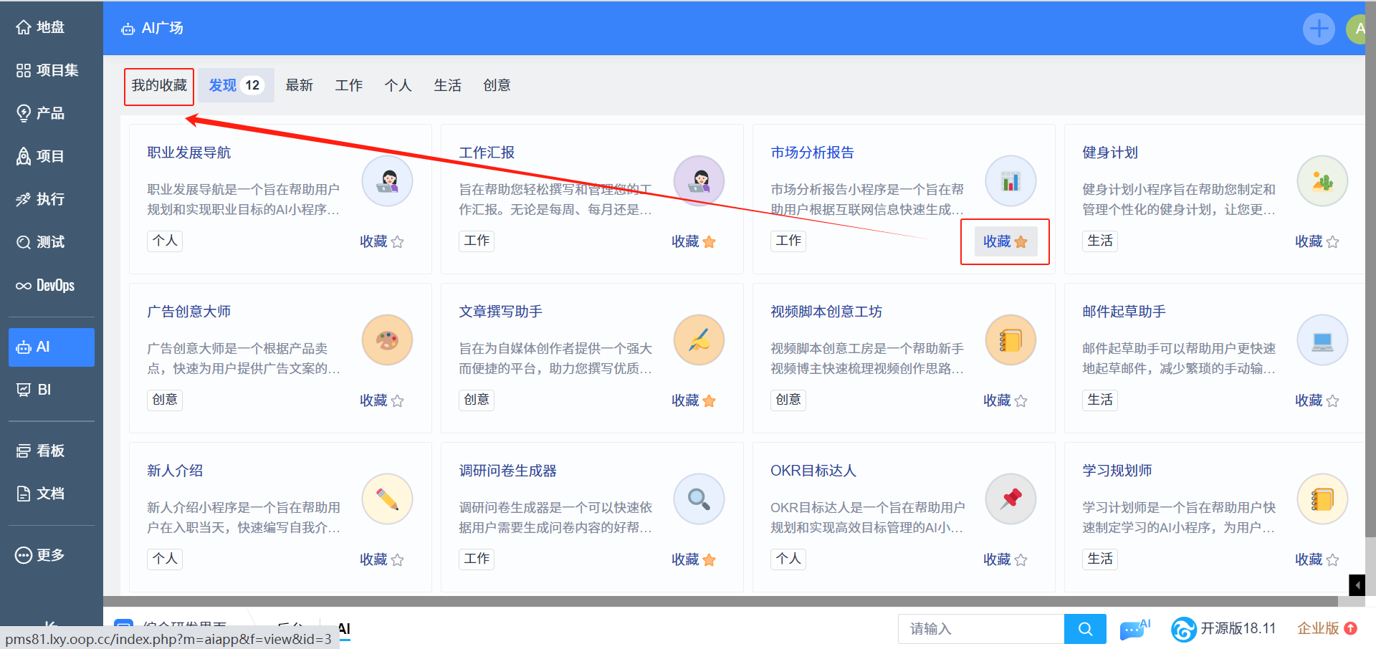Click the OKR目标达人 pushpin icon
Screen dimensions: 1376x649
pos(1010,499)
